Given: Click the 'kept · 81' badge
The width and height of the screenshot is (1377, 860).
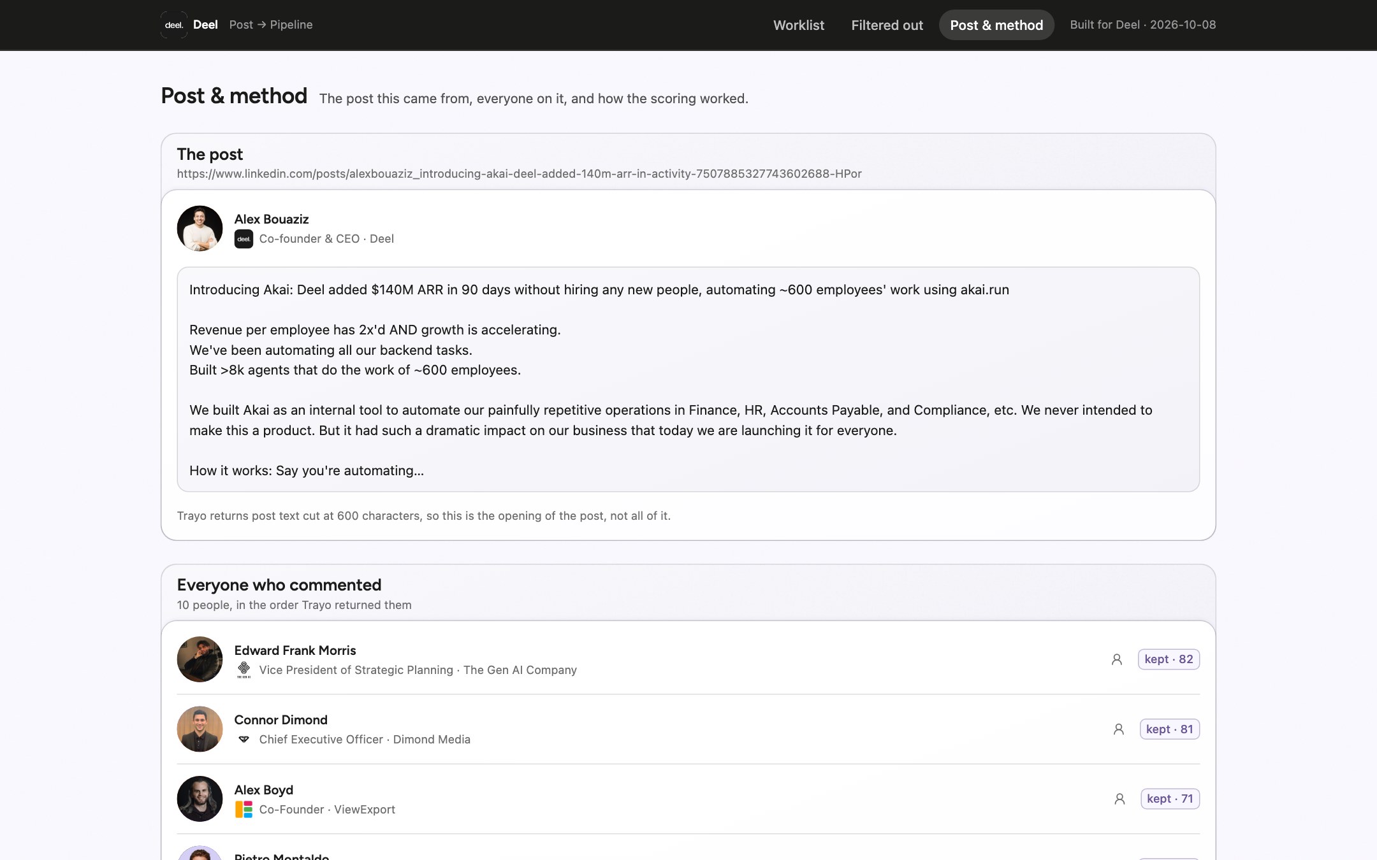Looking at the screenshot, I should click(x=1170, y=729).
